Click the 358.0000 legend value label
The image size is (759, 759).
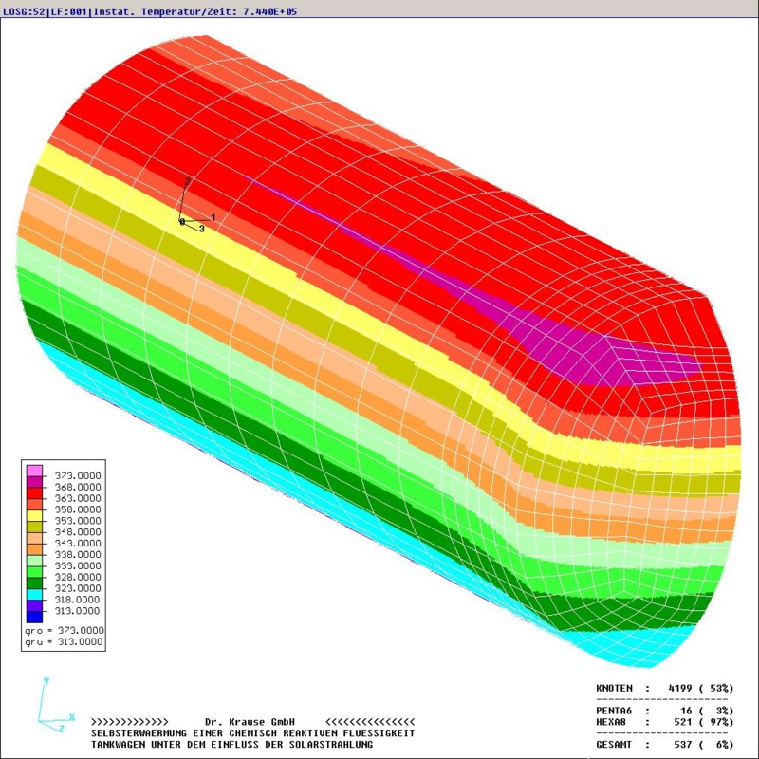78,509
